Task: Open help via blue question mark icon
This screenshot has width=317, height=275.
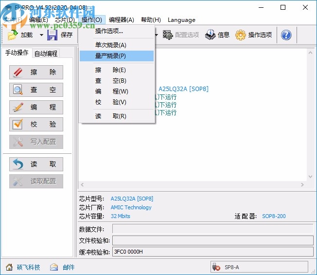Action: 286,35
